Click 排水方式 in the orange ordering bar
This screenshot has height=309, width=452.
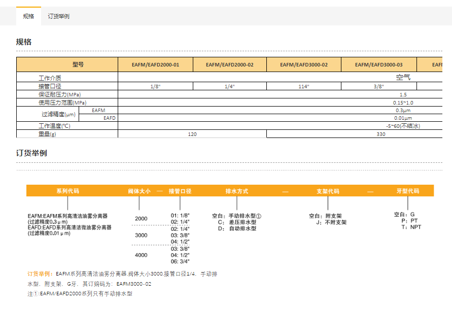pos(236,191)
